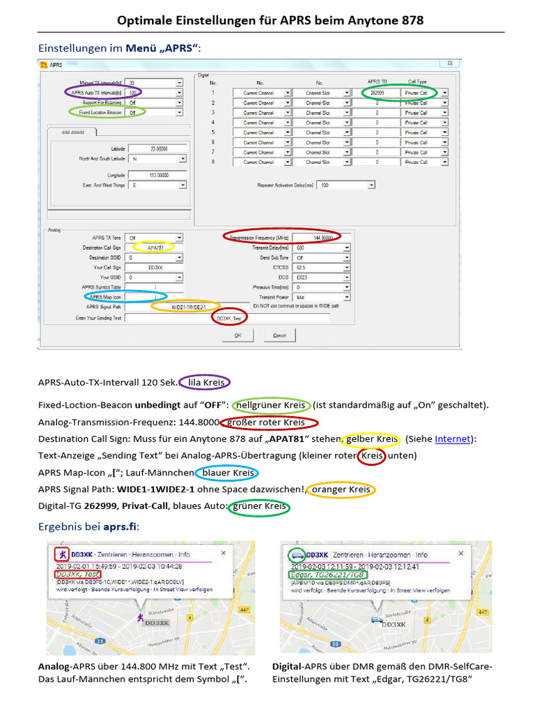535x714 pixels.
Task: Click DD3XK callsign link in left popup
Action: point(82,554)
